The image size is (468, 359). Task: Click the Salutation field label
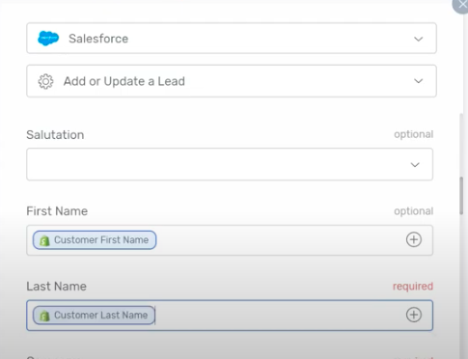click(55, 135)
